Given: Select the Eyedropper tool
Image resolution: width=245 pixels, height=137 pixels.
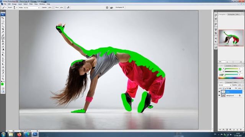Looking at the screenshot, I should click(x=3, y=73).
